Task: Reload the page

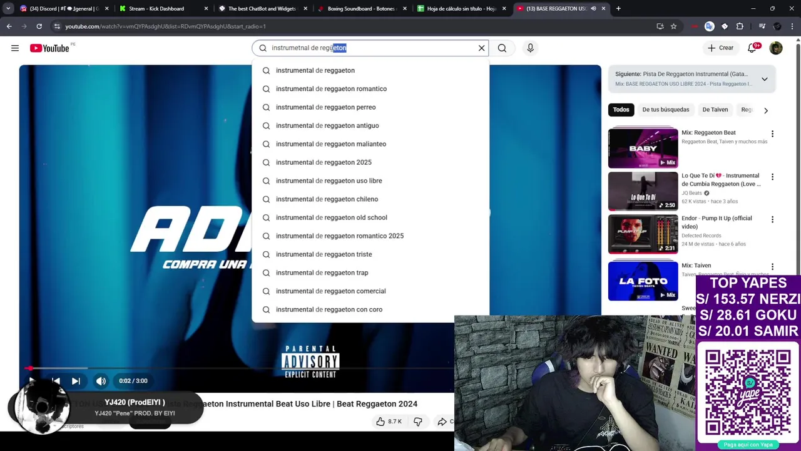Action: pyautogui.click(x=39, y=26)
